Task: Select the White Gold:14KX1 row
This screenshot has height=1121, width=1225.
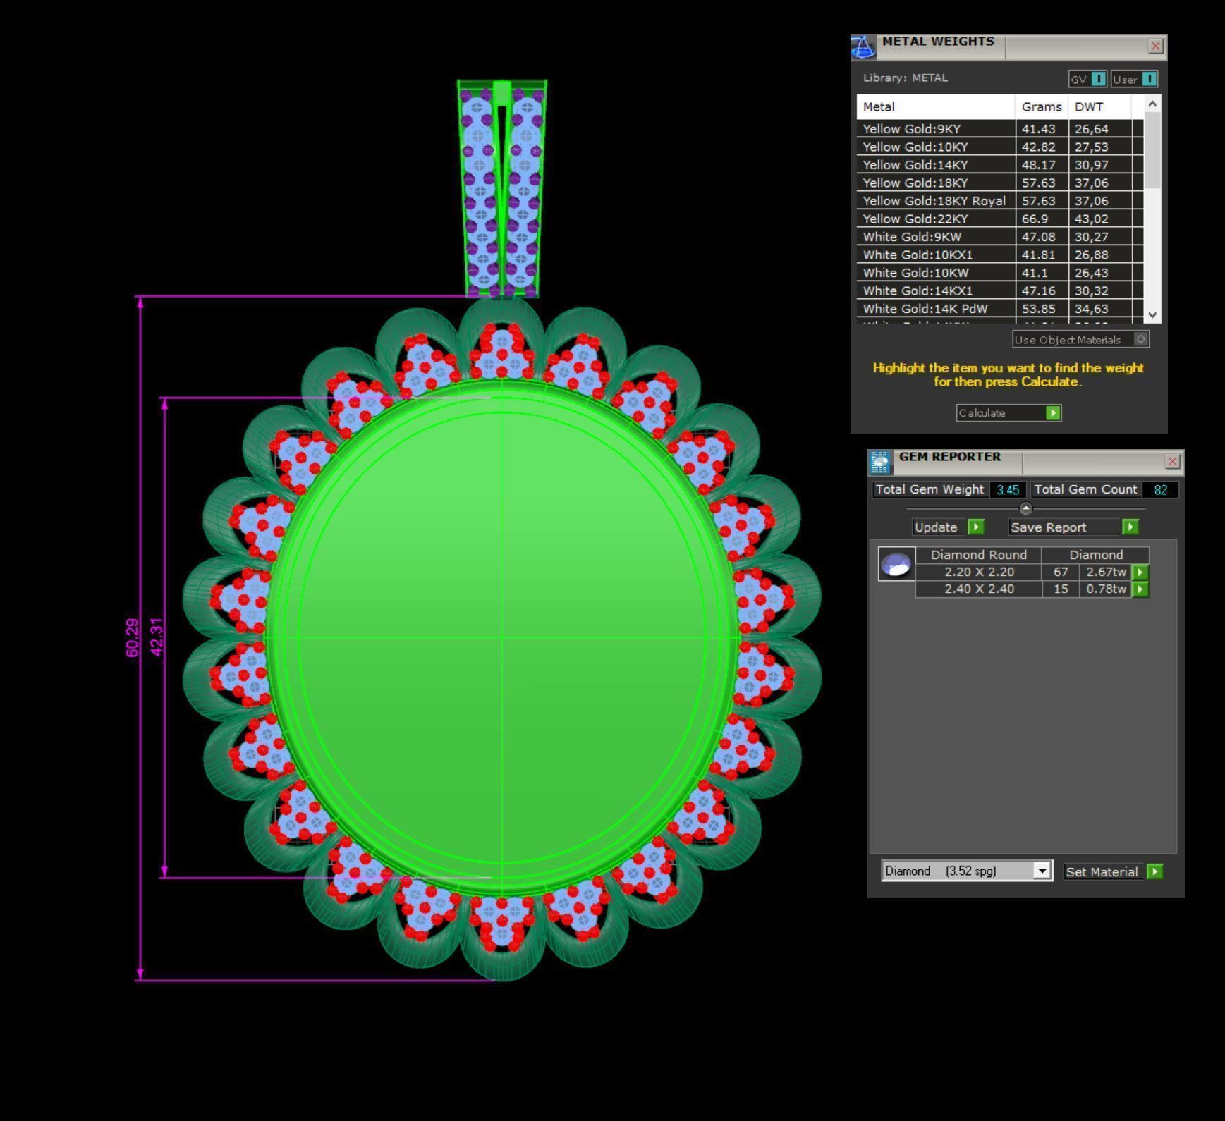Action: tap(1000, 291)
